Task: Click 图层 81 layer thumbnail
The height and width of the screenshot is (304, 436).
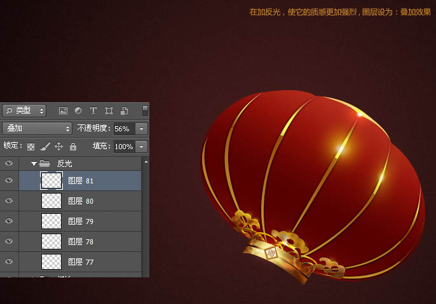Action: tap(51, 180)
